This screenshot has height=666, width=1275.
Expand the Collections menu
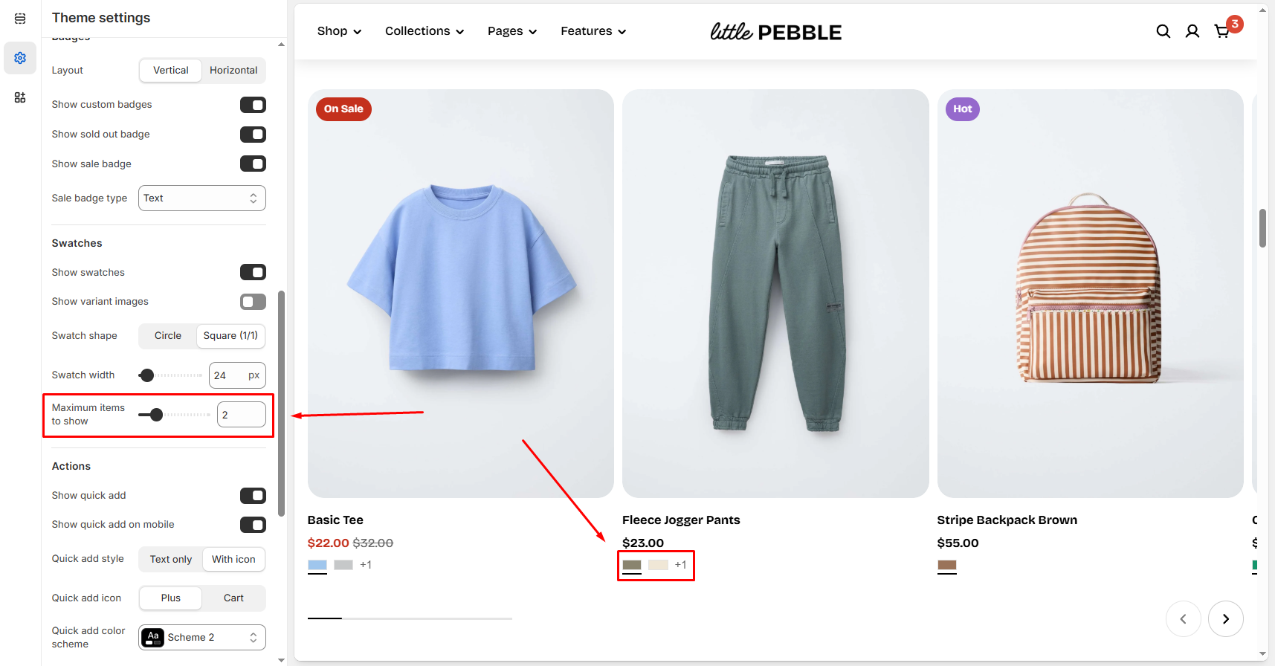click(424, 31)
